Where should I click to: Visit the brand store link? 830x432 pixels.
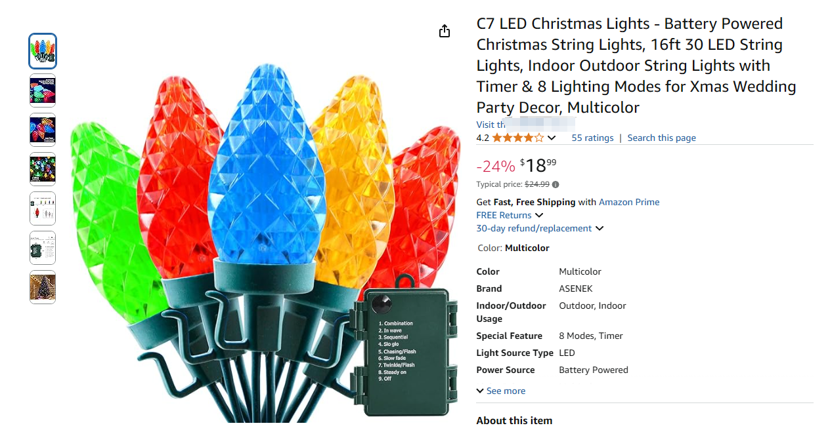pos(526,125)
